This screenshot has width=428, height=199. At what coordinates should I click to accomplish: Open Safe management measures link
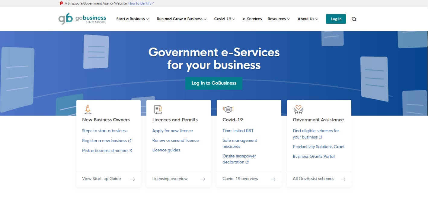pos(240,143)
